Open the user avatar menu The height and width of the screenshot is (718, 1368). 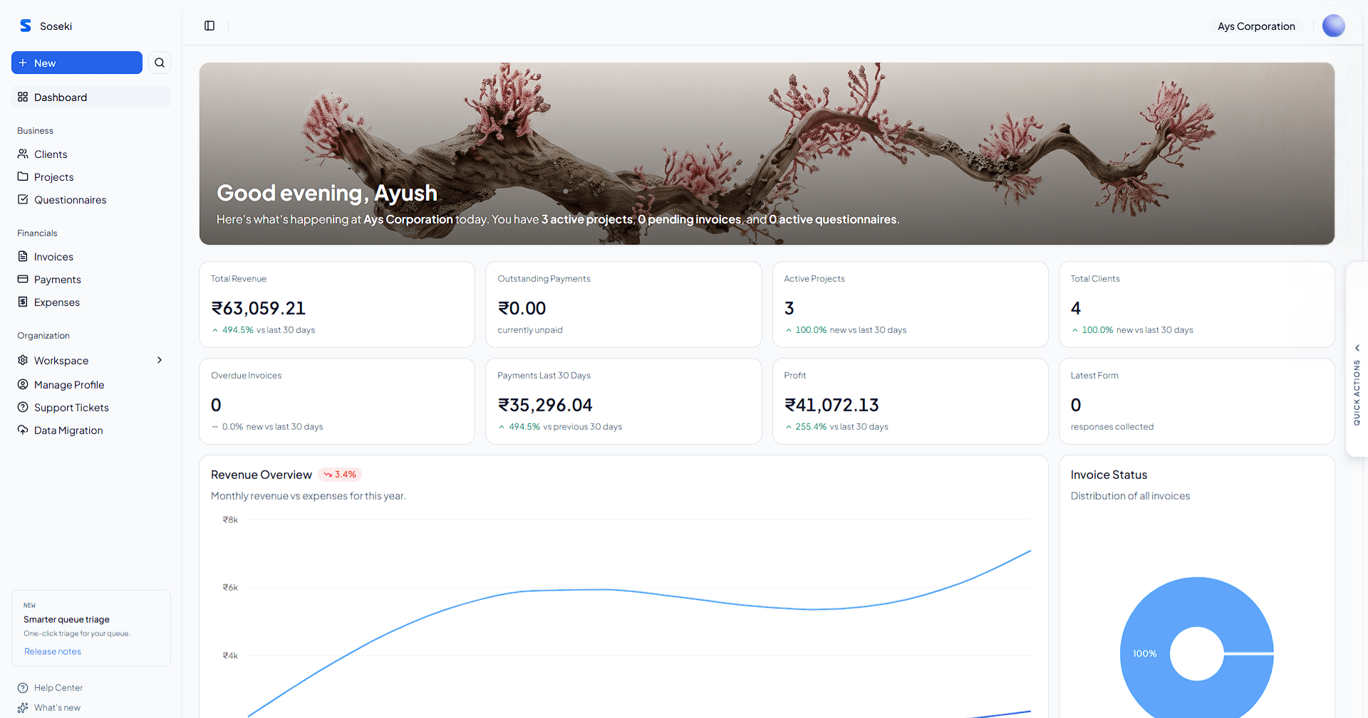[x=1333, y=26]
